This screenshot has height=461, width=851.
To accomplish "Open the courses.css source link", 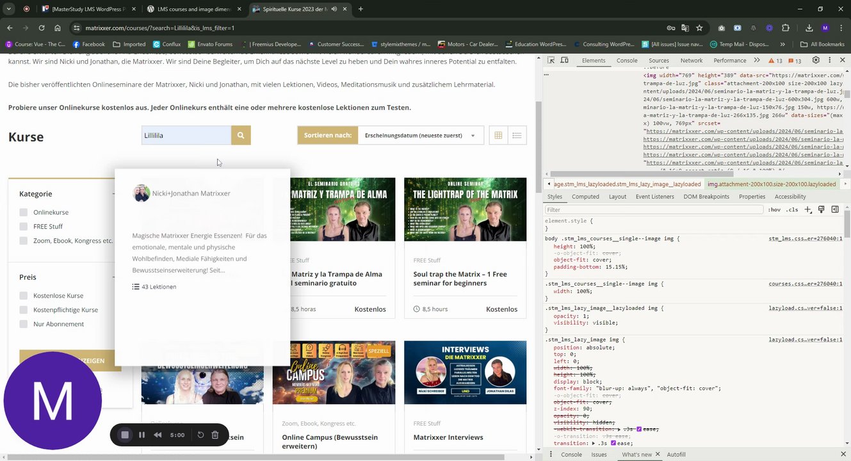I will coord(806,284).
